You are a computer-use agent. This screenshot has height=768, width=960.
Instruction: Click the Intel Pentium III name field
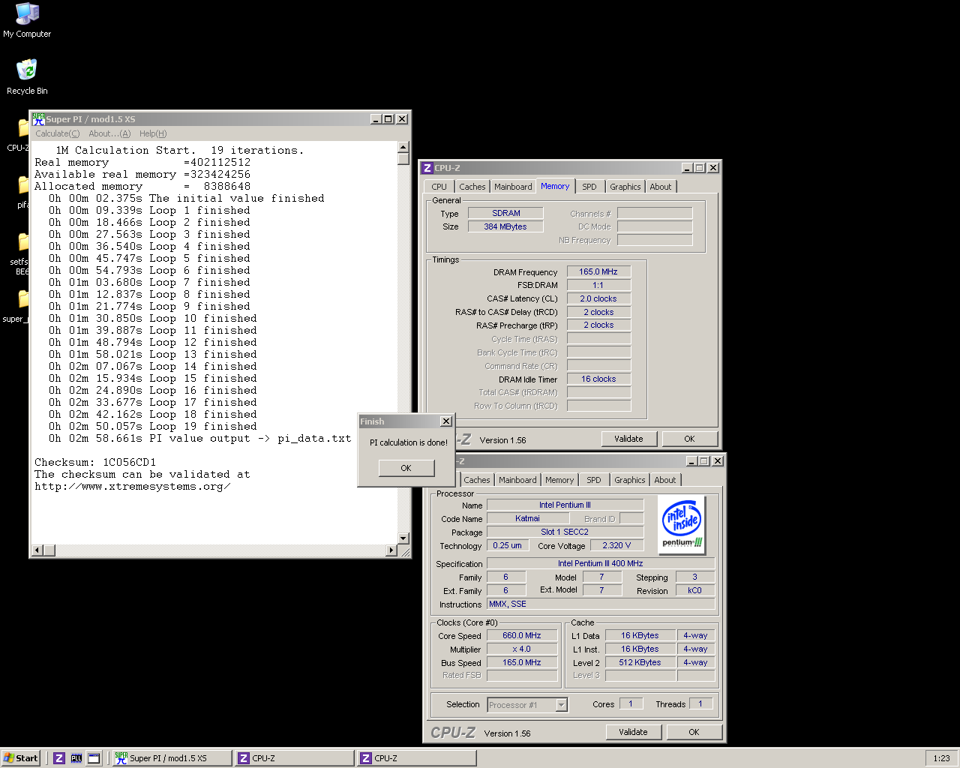click(565, 505)
